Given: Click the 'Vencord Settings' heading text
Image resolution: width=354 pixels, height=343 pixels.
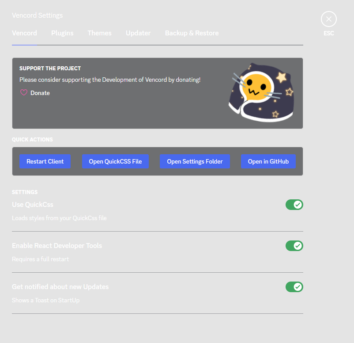Looking at the screenshot, I should pyautogui.click(x=37, y=15).
